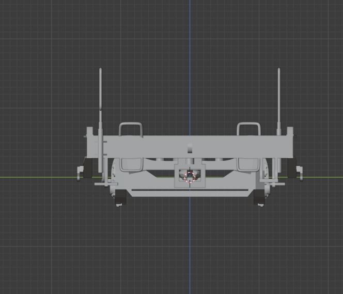Select the left loop handle on top

(131, 129)
